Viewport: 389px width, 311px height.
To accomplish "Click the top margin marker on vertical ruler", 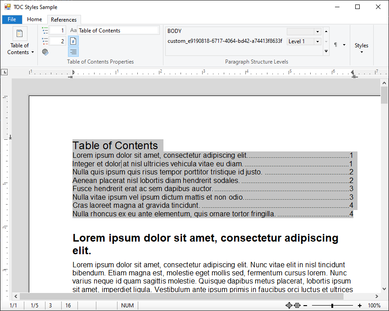I will (10, 137).
